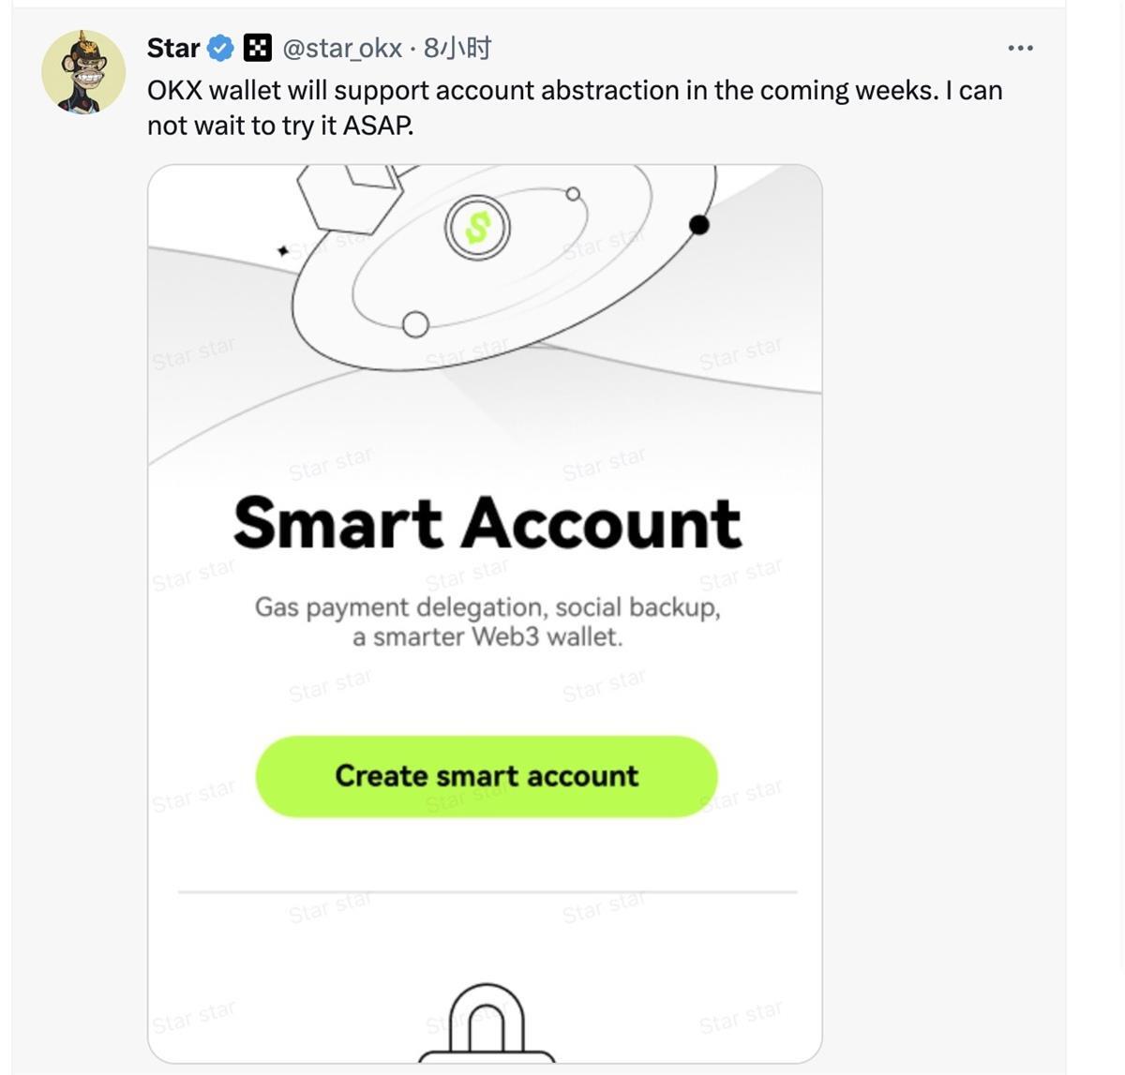Viewport: 1125px width, 1075px height.
Task: Click the Smart Account heading
Action: coord(487,522)
